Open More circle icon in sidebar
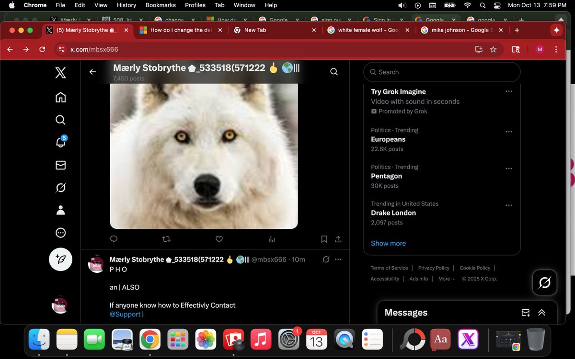This screenshot has height=359, width=575. coord(60,233)
